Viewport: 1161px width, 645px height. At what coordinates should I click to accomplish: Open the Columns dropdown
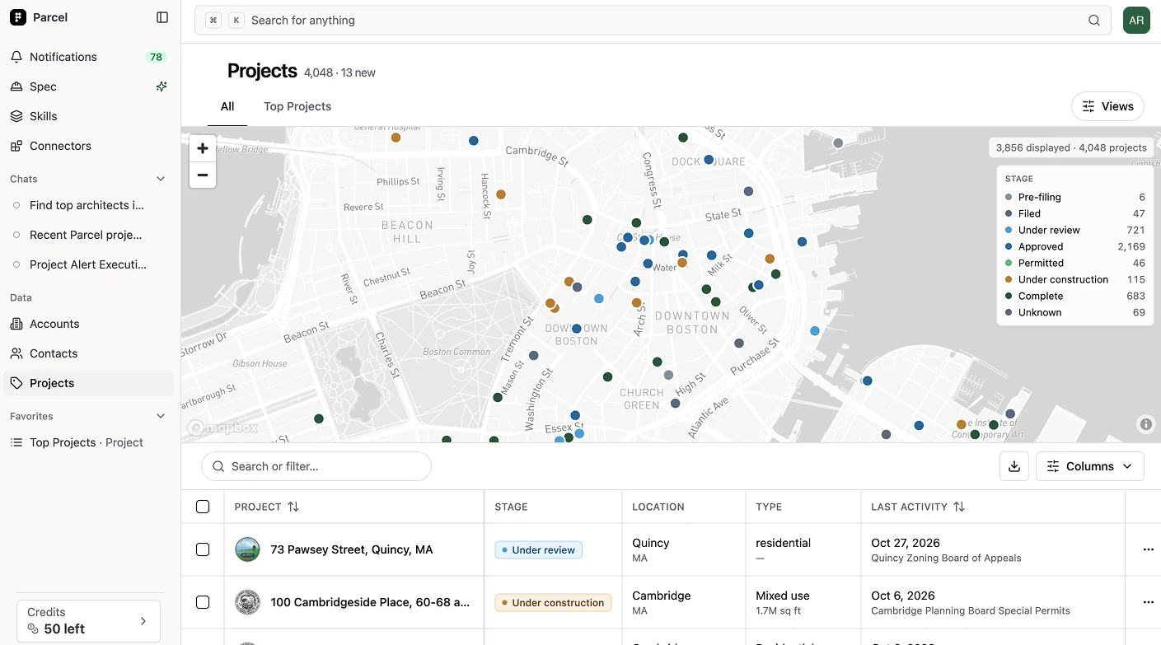pyautogui.click(x=1089, y=466)
